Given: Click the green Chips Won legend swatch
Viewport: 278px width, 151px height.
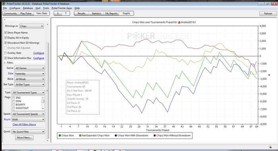Looking at the screenshot, I should point(60,136).
